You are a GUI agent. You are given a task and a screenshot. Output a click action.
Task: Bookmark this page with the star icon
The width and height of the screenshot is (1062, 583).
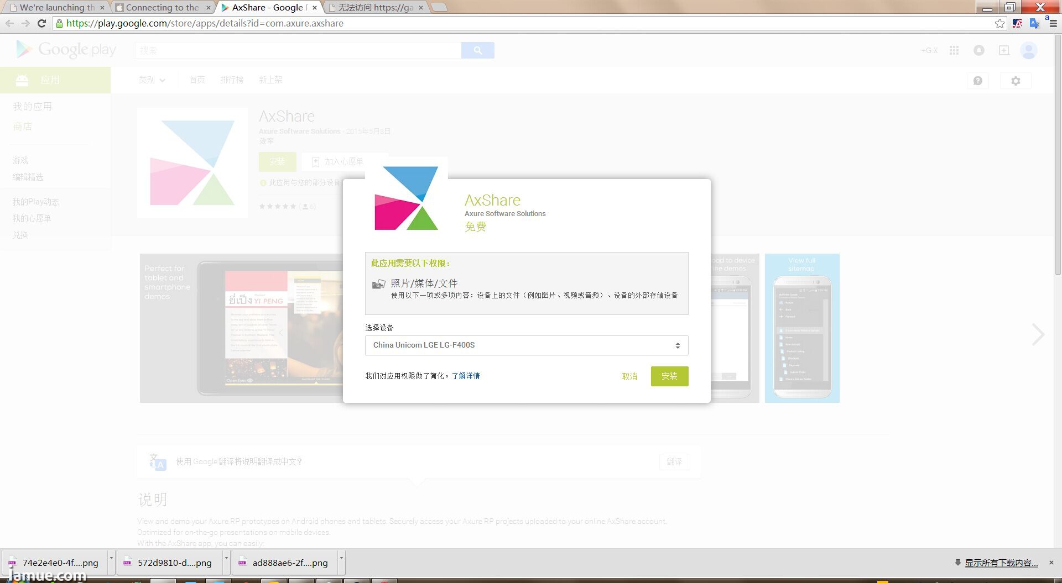point(999,23)
